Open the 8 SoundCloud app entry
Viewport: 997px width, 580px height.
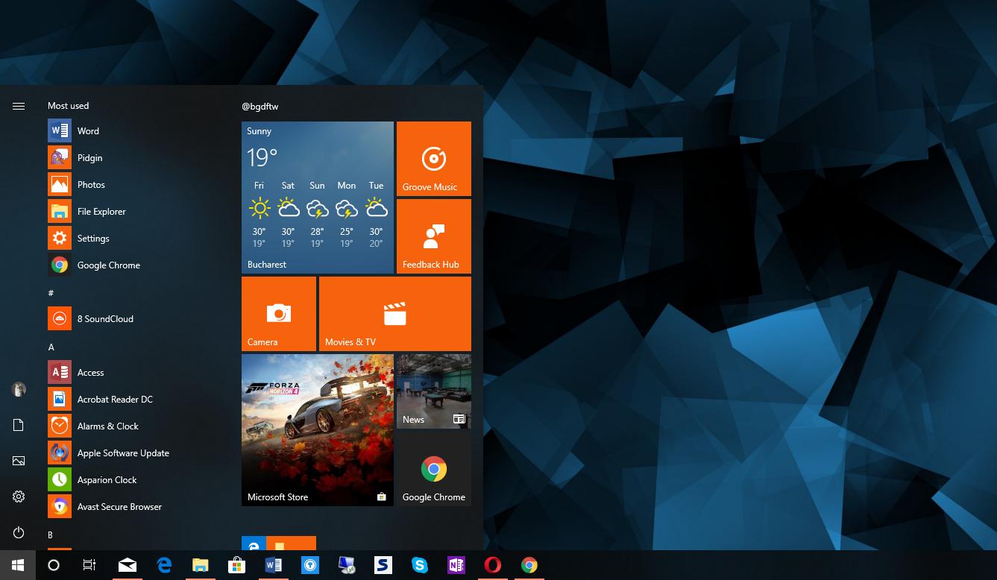[134, 319]
